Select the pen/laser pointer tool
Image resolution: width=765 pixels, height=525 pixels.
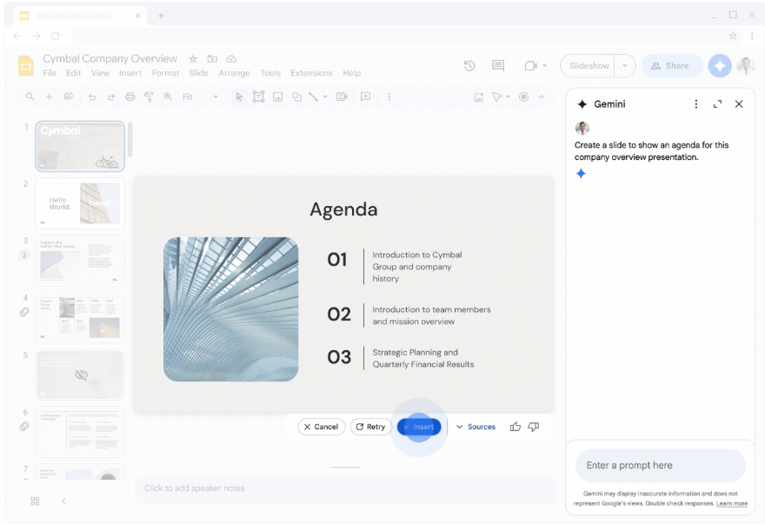pyautogui.click(x=496, y=96)
